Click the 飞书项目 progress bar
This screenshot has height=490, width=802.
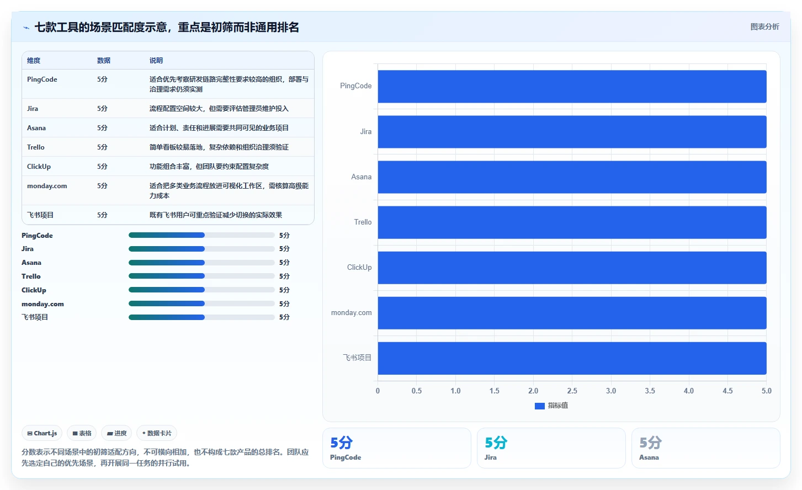pyautogui.click(x=201, y=317)
